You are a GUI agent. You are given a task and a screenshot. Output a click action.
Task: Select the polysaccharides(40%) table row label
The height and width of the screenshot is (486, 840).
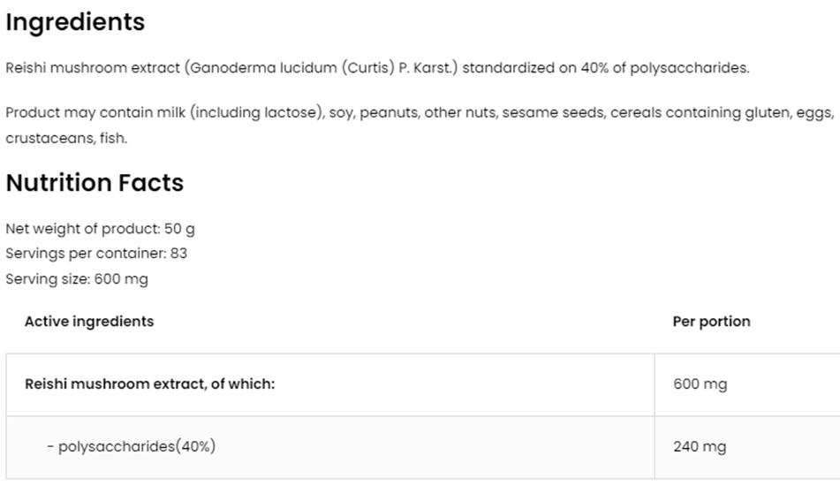tap(131, 446)
